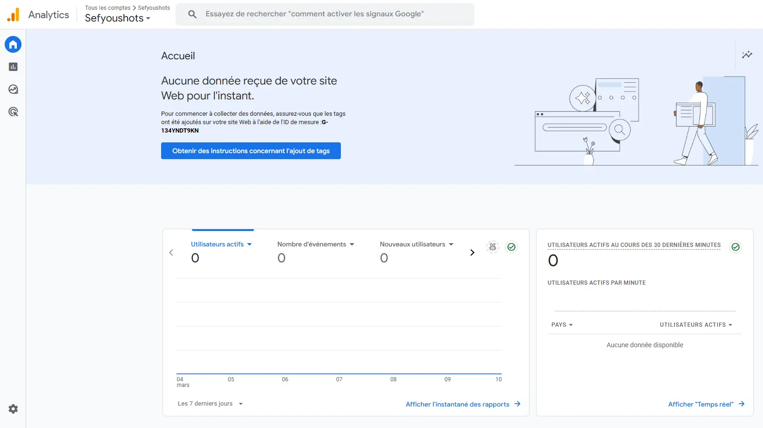Click Obtenir des instructions concernant l'ajout de tags
The width and height of the screenshot is (763, 428).
(x=251, y=151)
